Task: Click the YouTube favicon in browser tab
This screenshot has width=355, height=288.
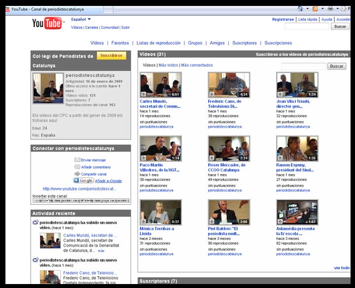Action: (8, 9)
